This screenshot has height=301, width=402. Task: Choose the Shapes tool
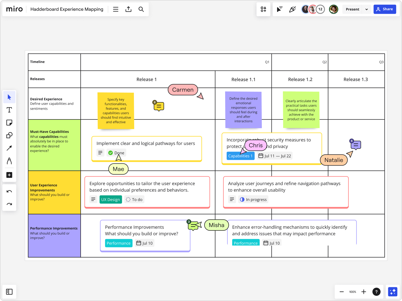9,135
